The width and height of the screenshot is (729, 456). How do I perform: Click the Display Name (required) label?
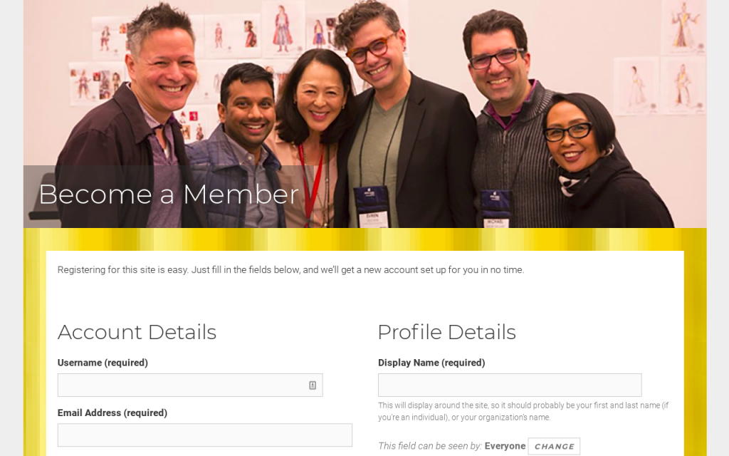(431, 363)
